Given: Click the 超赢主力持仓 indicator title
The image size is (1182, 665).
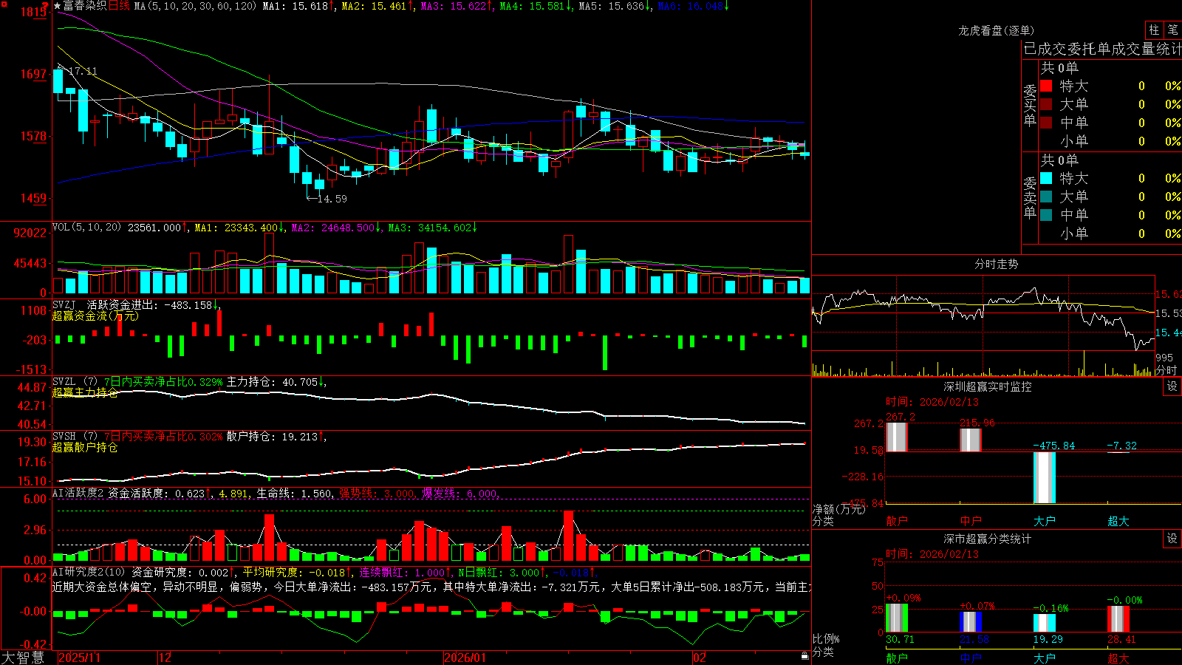Looking at the screenshot, I should 85,392.
